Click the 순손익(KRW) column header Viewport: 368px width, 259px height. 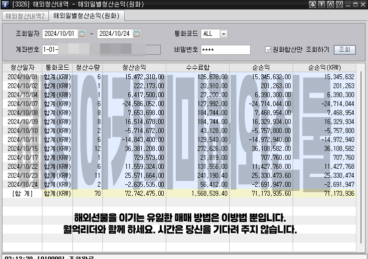pos(325,68)
